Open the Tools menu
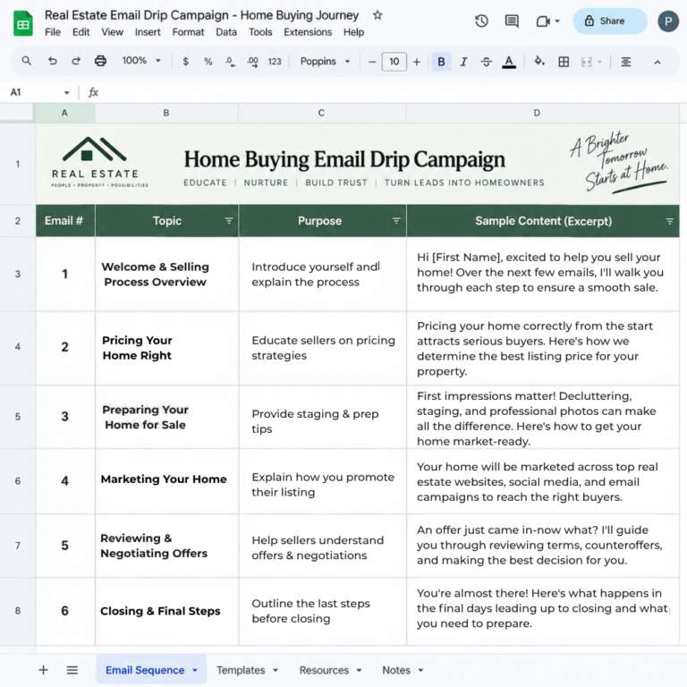 pyautogui.click(x=260, y=32)
